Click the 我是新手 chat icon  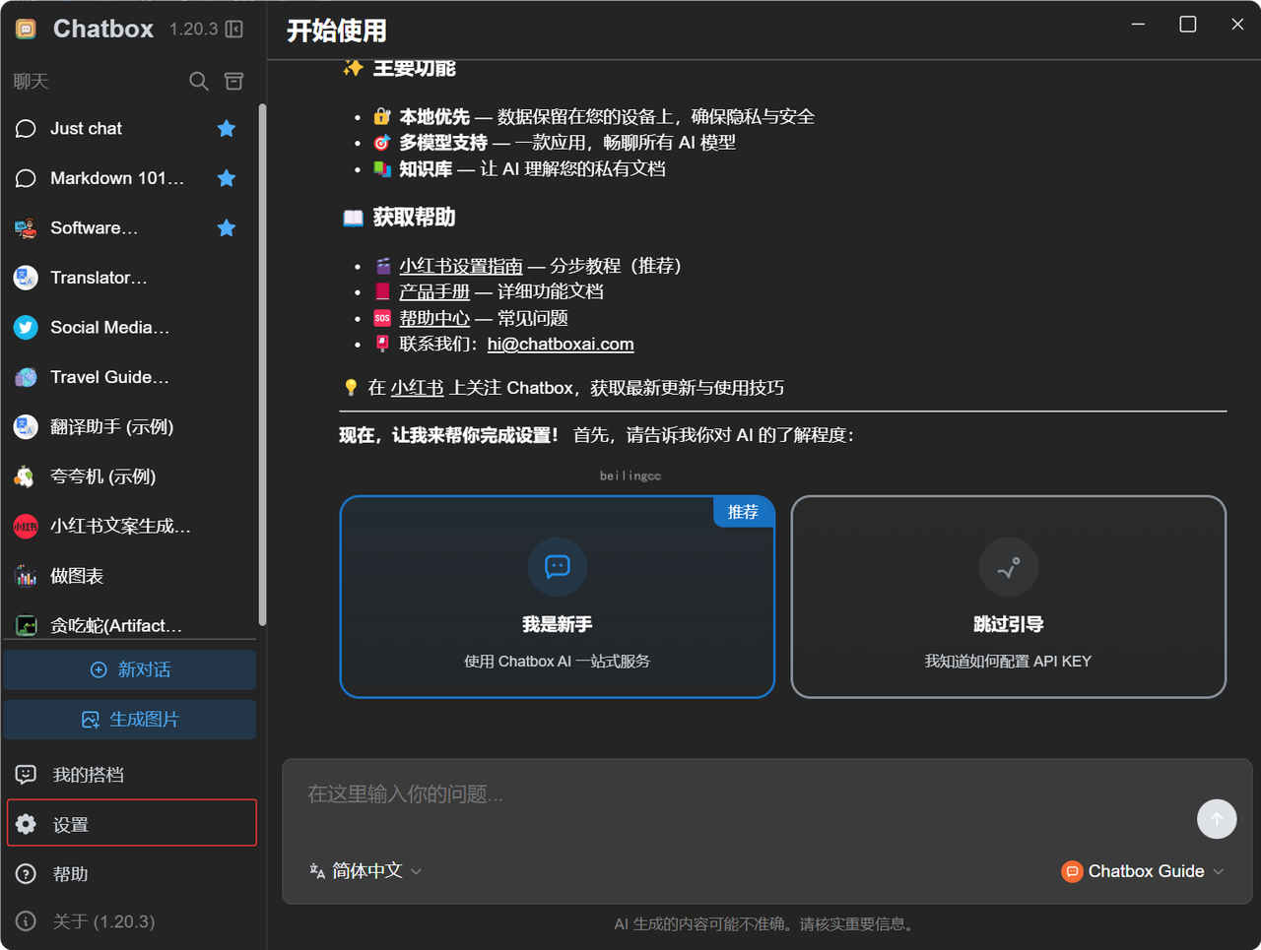click(558, 566)
